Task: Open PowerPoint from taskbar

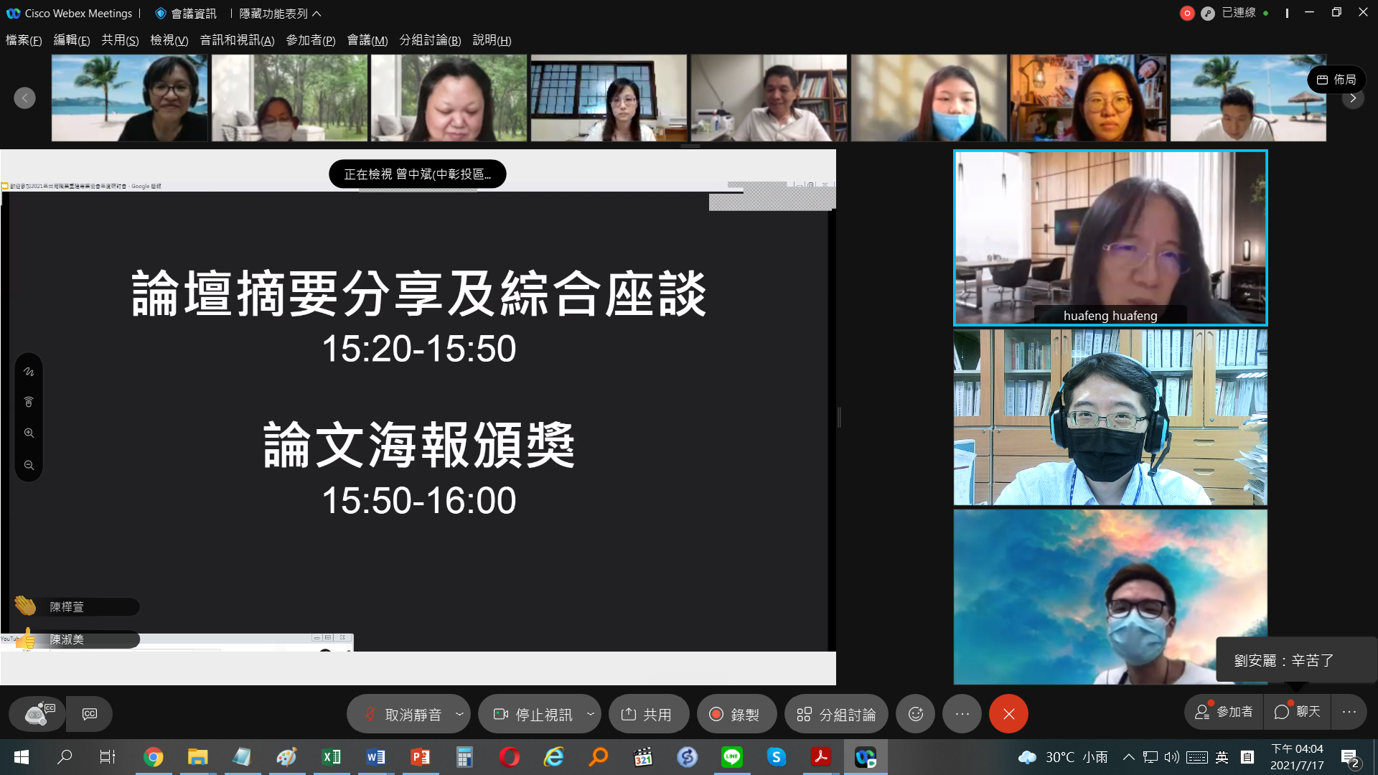Action: (x=420, y=757)
